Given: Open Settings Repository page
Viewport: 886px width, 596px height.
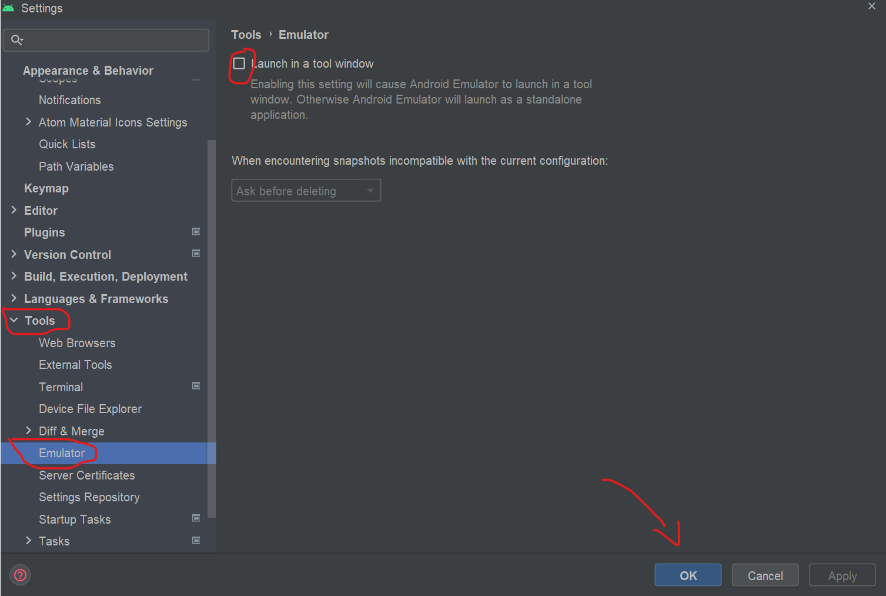Looking at the screenshot, I should 89,497.
